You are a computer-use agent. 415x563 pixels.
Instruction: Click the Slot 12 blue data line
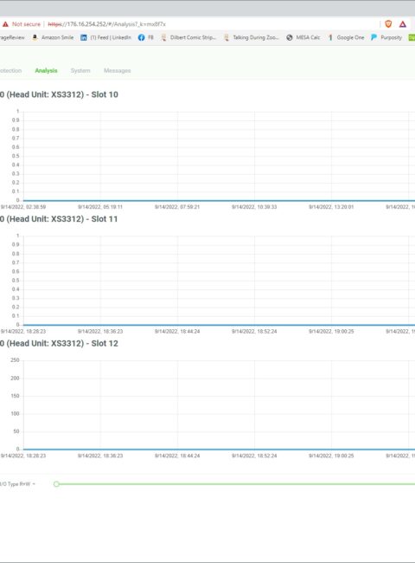219,450
